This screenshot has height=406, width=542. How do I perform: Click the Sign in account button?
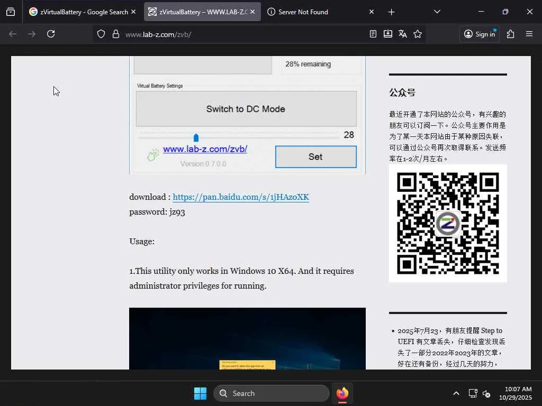point(480,34)
